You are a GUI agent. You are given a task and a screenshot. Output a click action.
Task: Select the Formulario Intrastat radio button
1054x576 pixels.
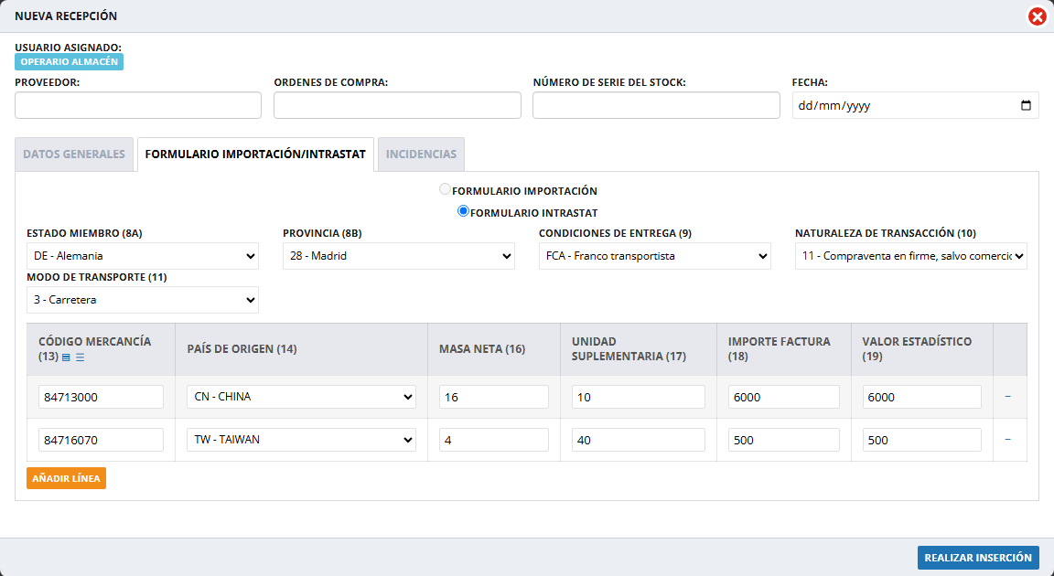pos(462,211)
